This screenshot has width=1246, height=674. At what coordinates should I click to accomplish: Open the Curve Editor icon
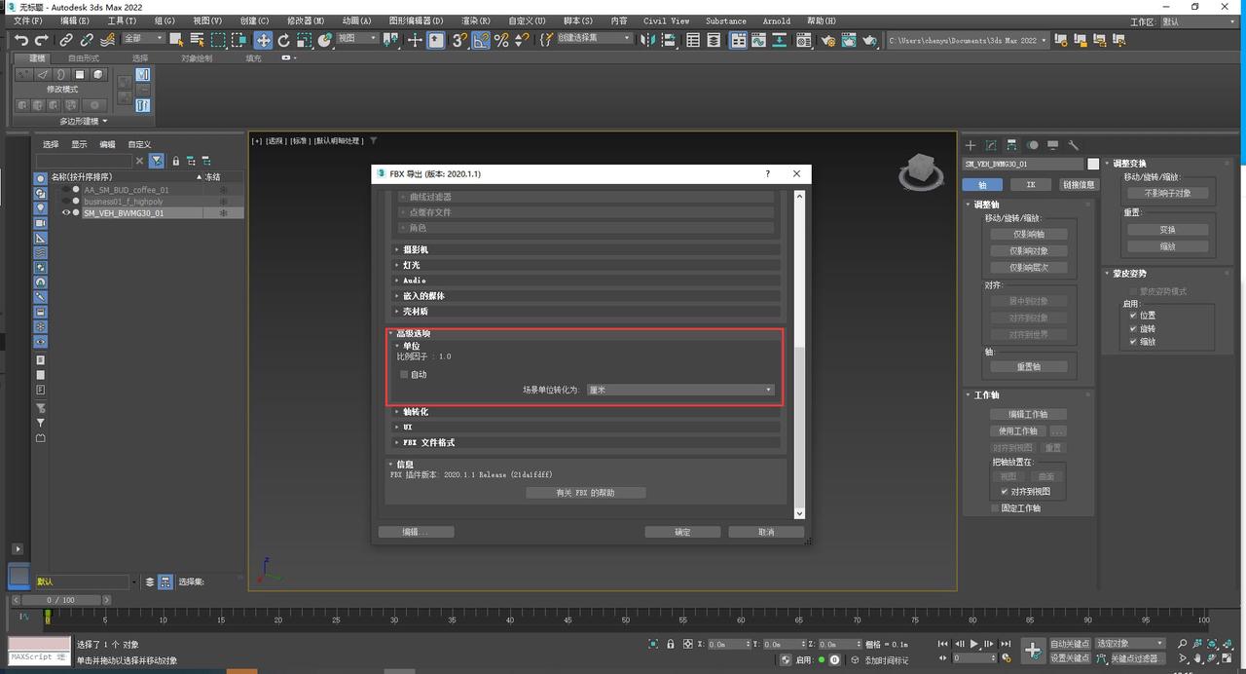point(760,40)
